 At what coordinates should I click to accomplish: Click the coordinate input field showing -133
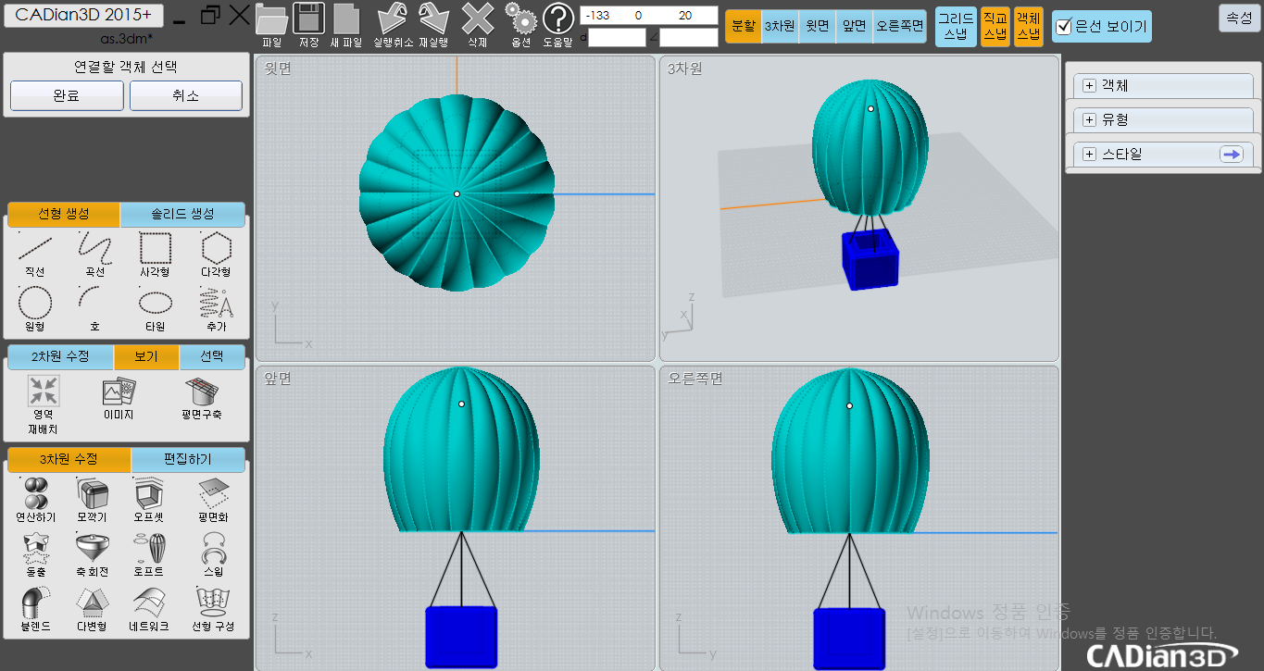coord(649,15)
